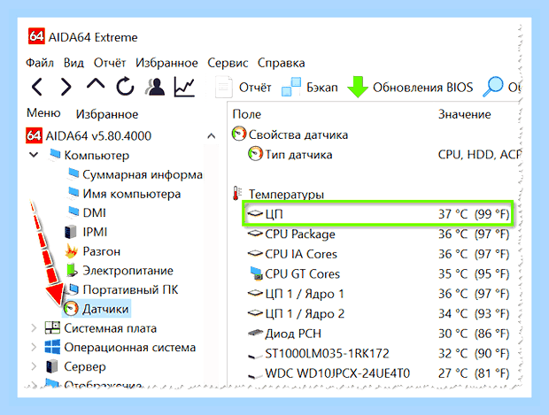The width and height of the screenshot is (549, 415).
Task: Expand the Системная плата node
Action: pos(34,328)
